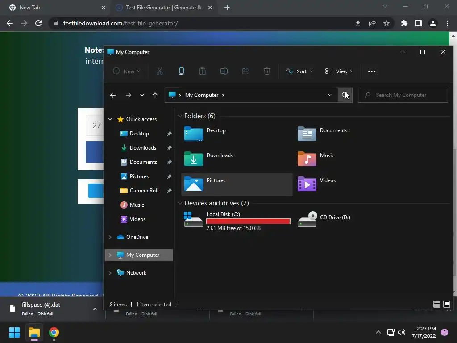The image size is (457, 343).
Task: Click the Rename icon in Explorer toolbar
Action: point(224,71)
